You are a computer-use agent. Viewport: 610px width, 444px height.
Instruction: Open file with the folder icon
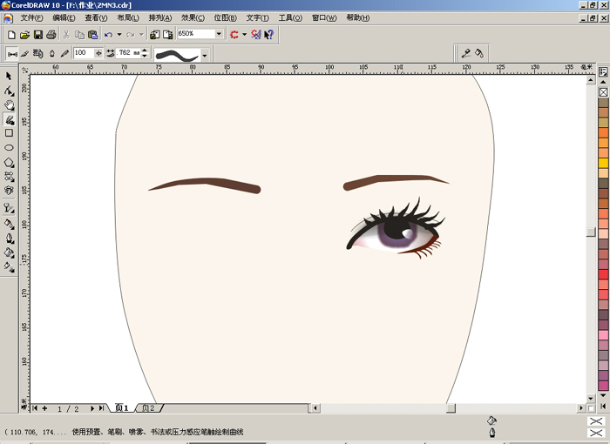[x=24, y=35]
